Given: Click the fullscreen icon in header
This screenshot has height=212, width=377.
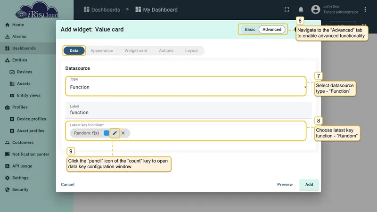Looking at the screenshot, I should [x=287, y=9].
